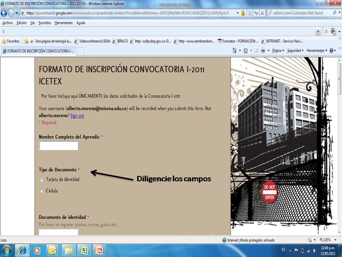342x257 pixels.
Task: Click the softonic Customized Web Search box
Action: tap(300, 13)
